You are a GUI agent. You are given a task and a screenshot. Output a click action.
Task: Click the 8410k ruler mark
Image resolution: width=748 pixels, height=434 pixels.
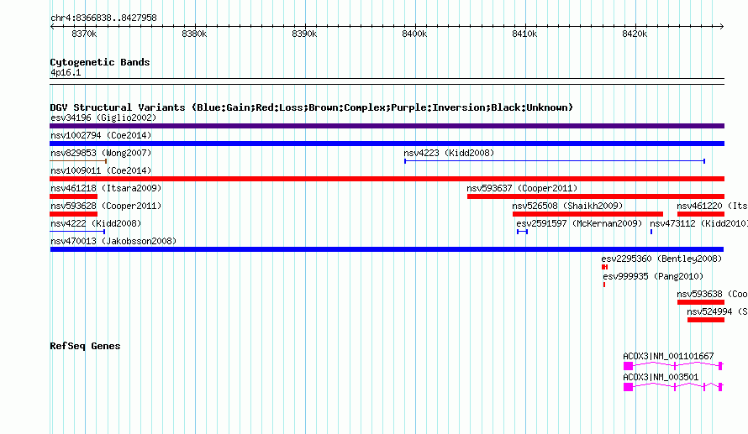[524, 34]
